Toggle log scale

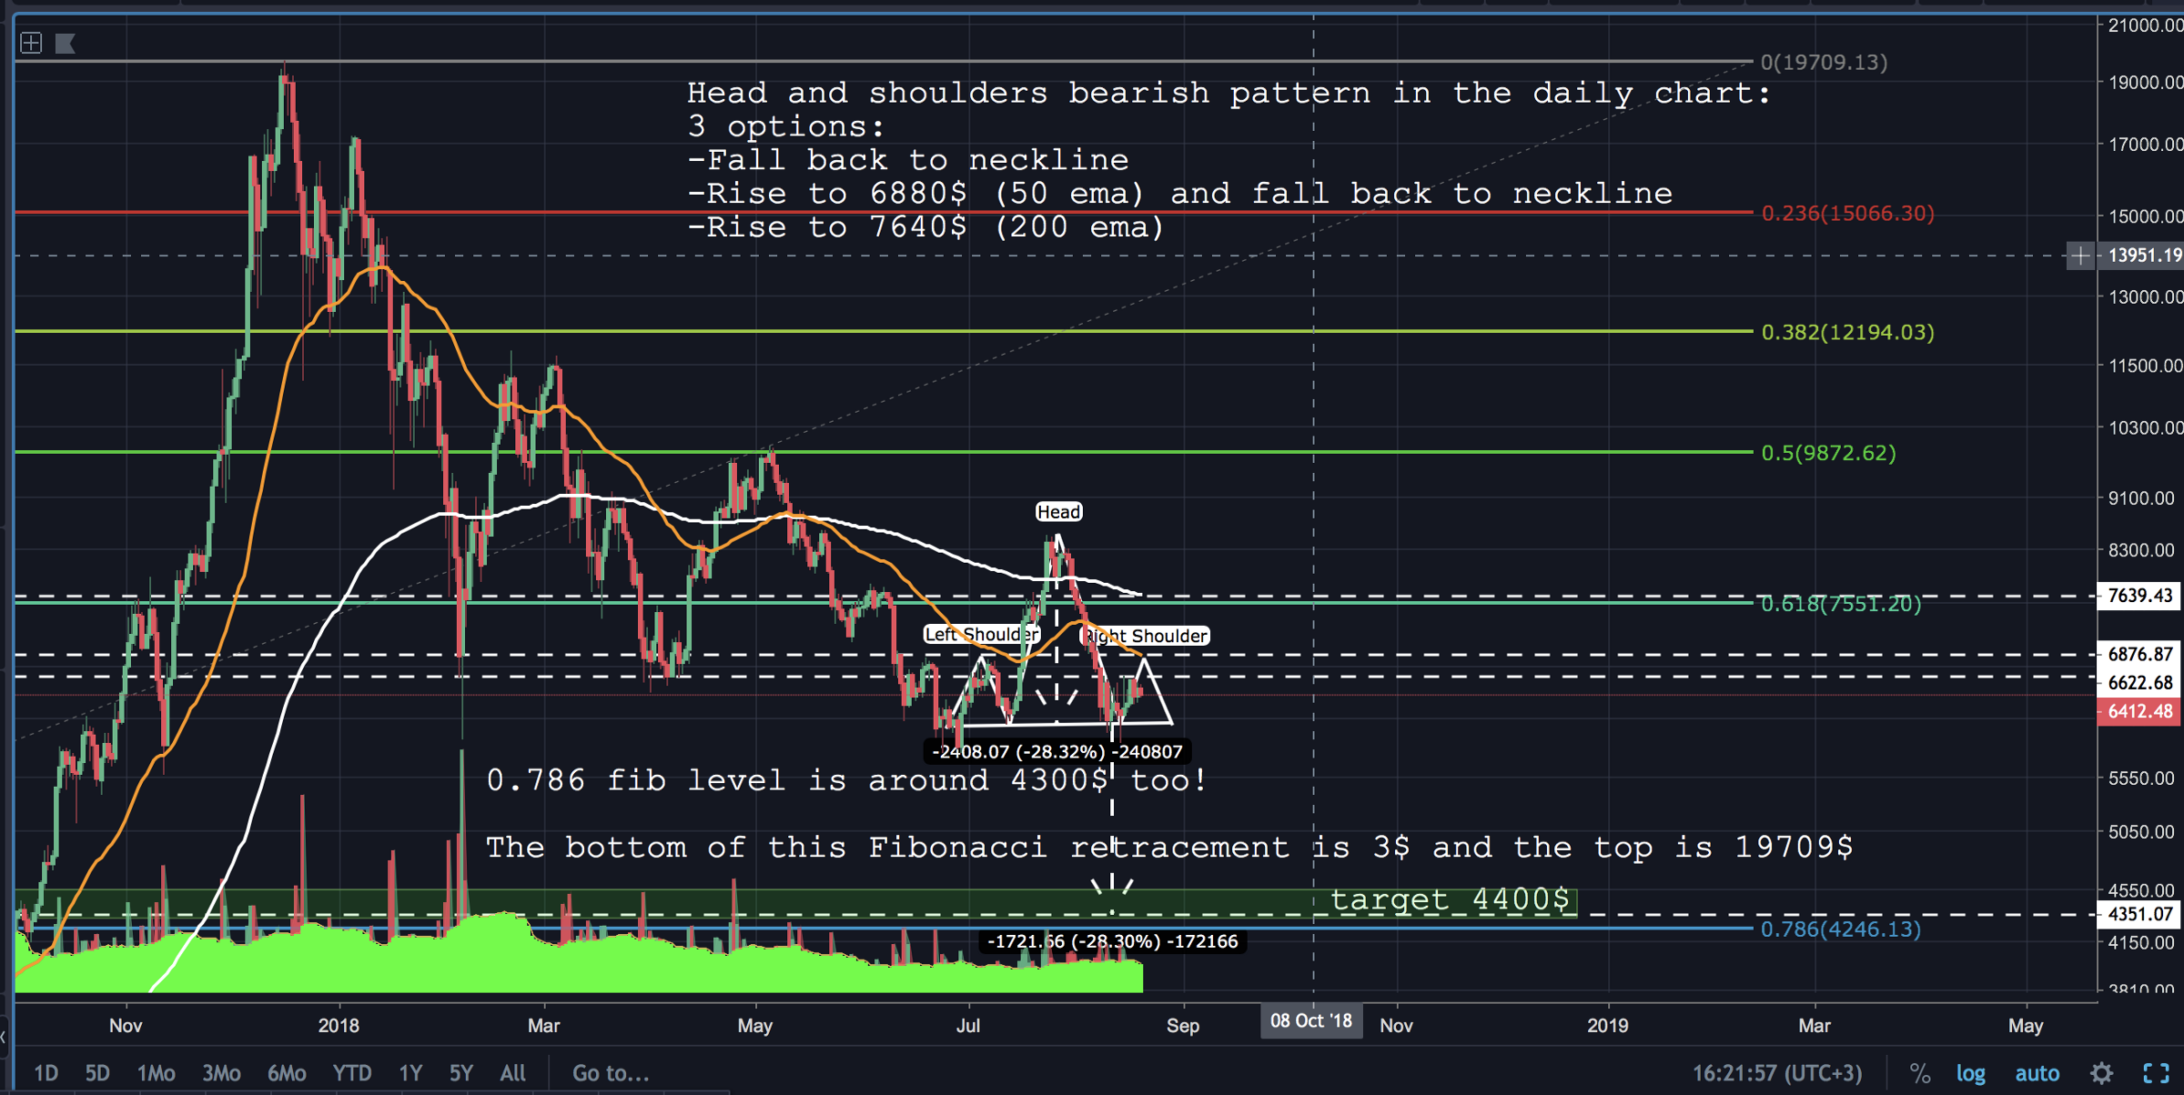click(x=1971, y=1074)
